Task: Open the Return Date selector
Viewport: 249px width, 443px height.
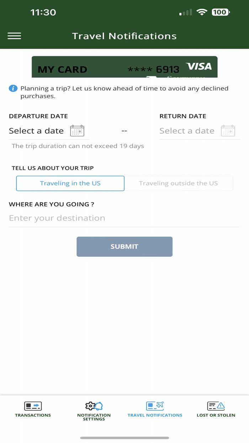Action: 187,131
